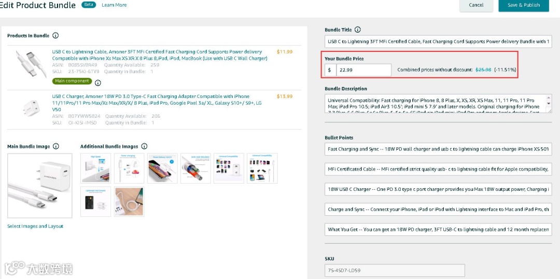The image size is (560, 279).
Task: Click the MFi Certificated Cable bullet point field
Action: click(438, 169)
